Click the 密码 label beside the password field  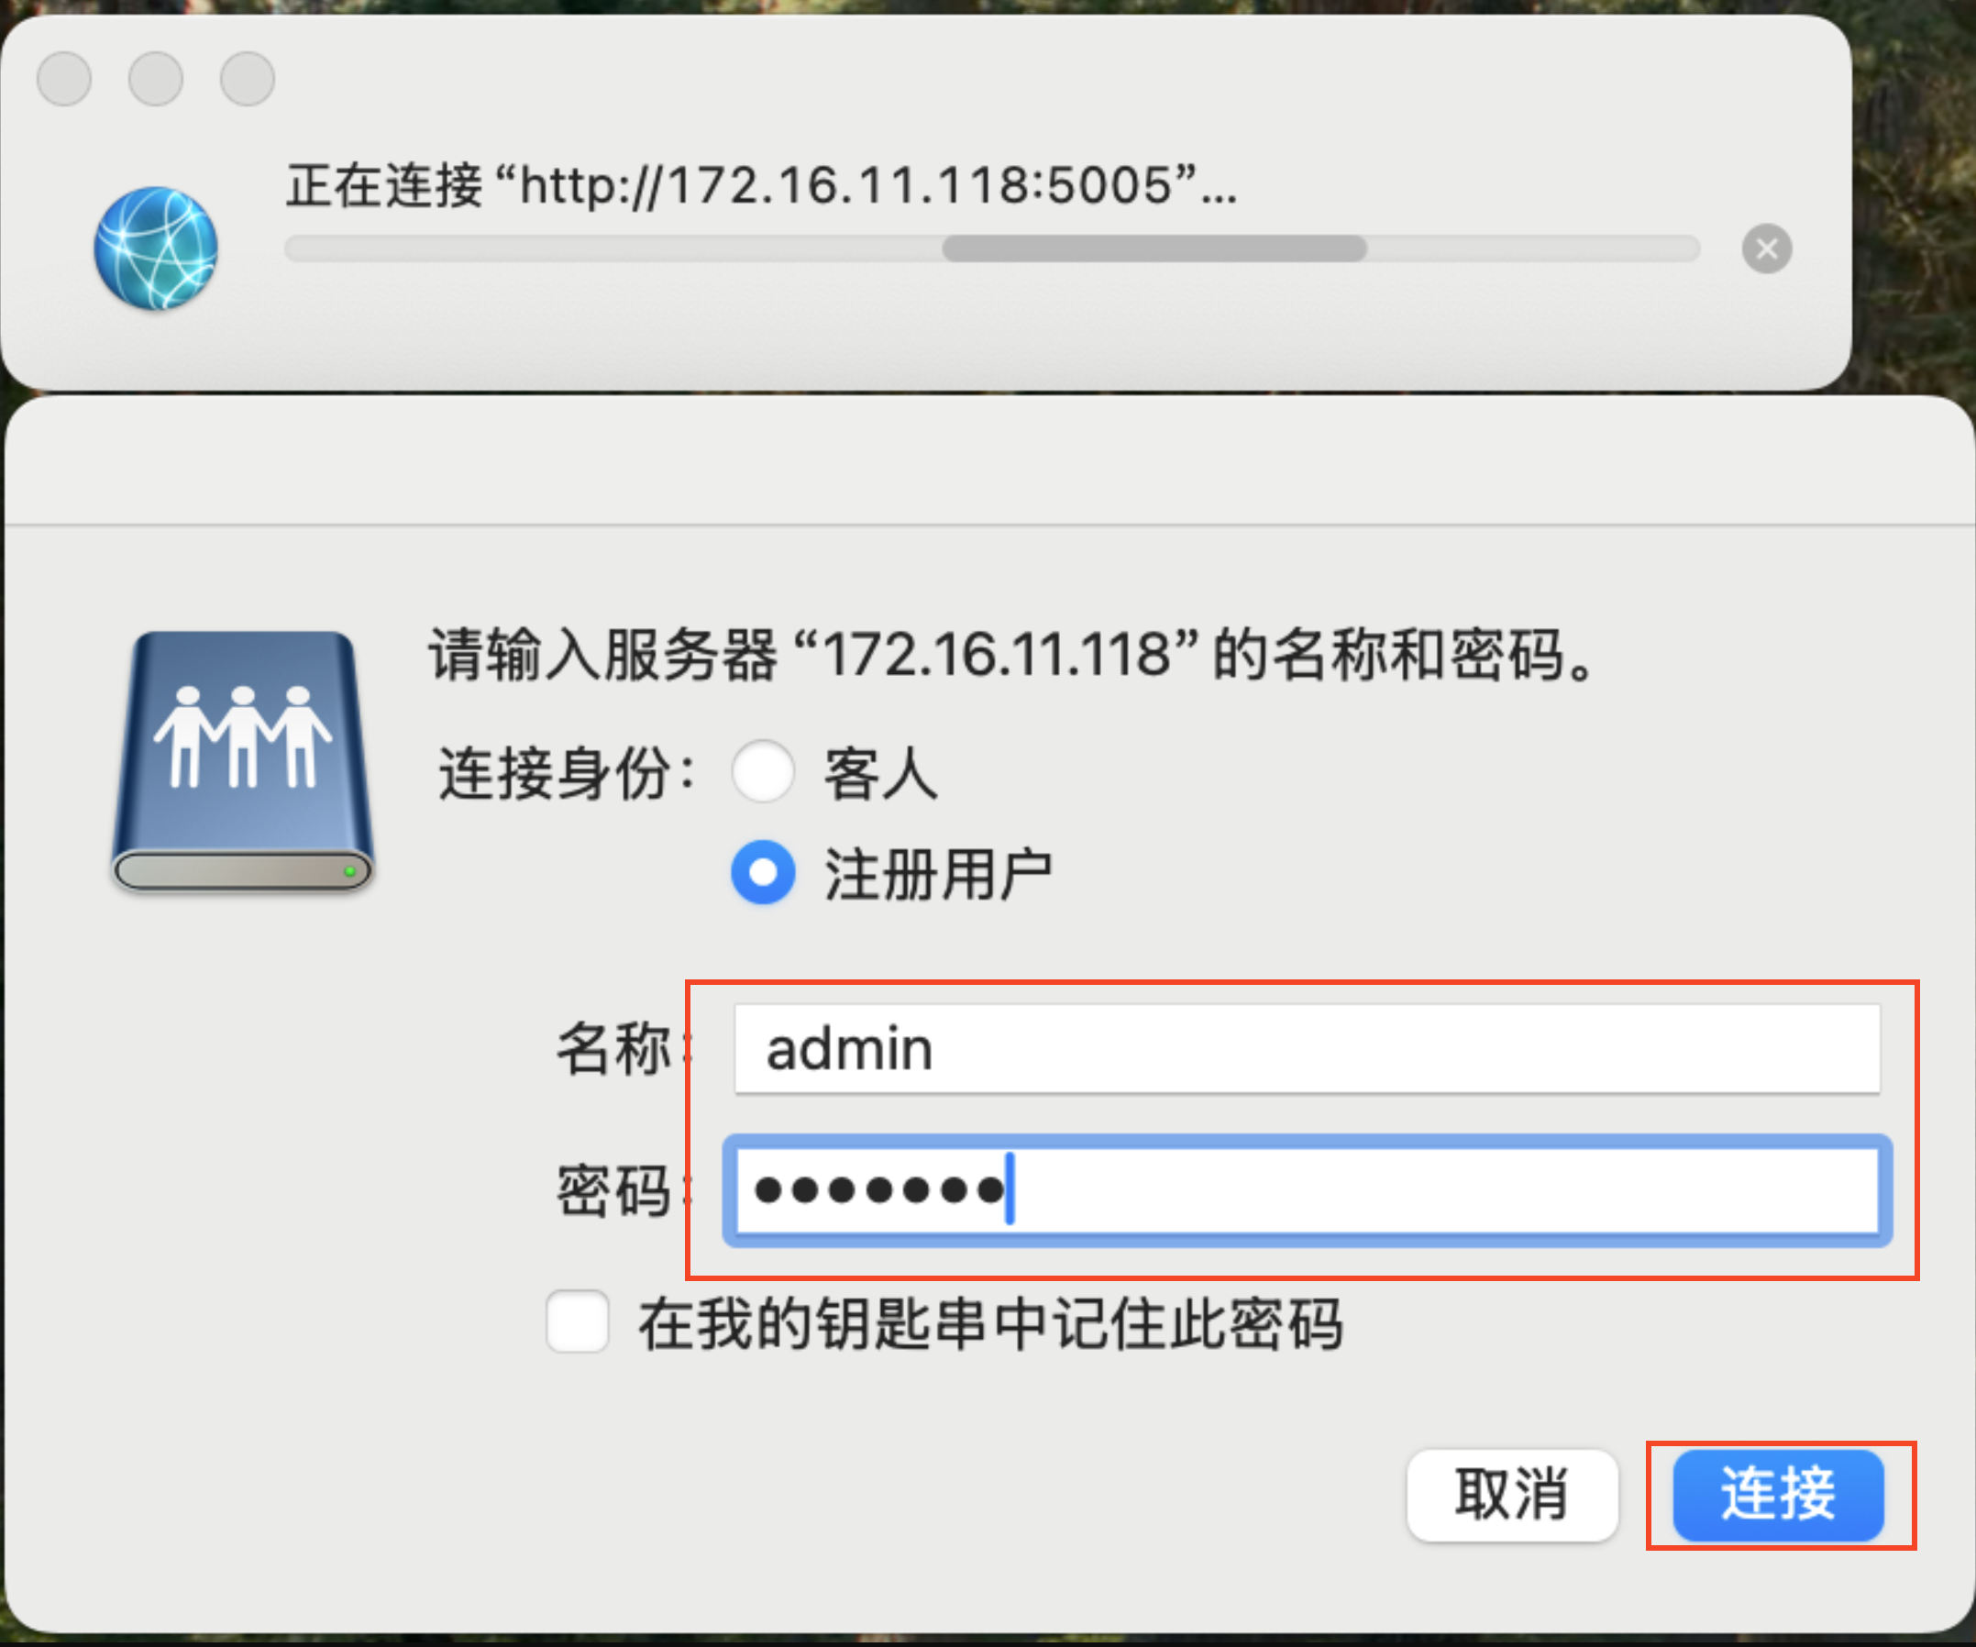[613, 1190]
